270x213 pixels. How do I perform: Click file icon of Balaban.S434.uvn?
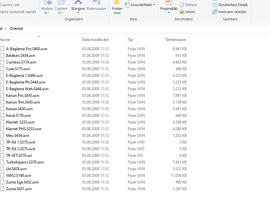pos(2,56)
